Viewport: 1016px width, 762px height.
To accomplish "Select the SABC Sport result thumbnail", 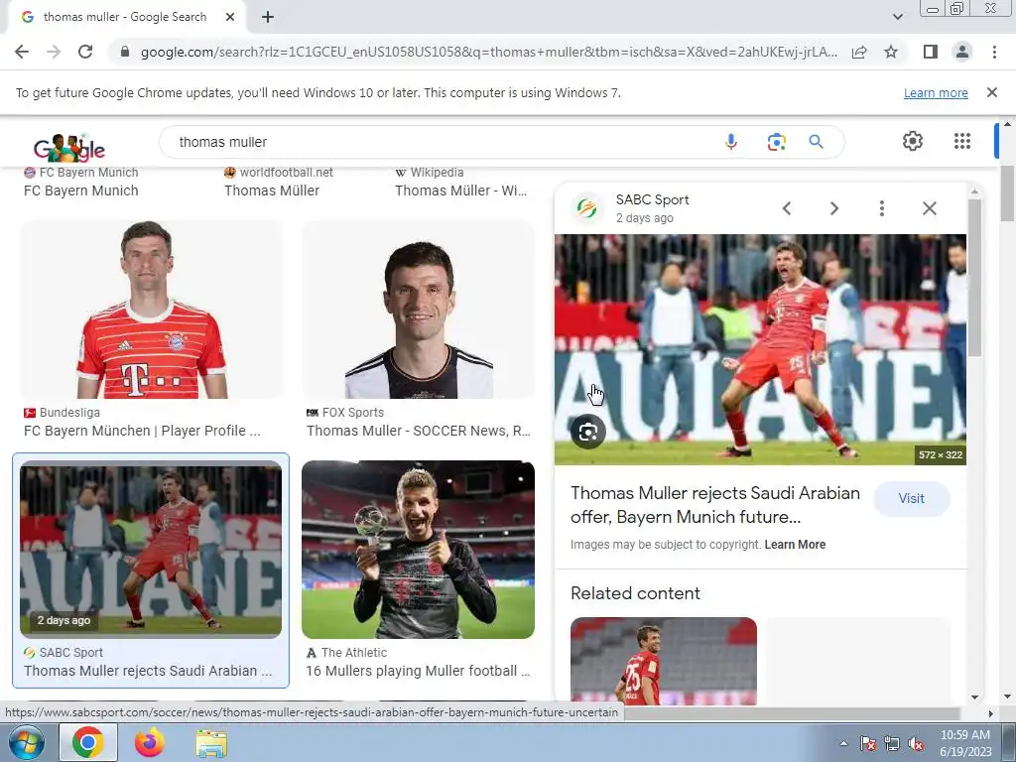I will 151,550.
